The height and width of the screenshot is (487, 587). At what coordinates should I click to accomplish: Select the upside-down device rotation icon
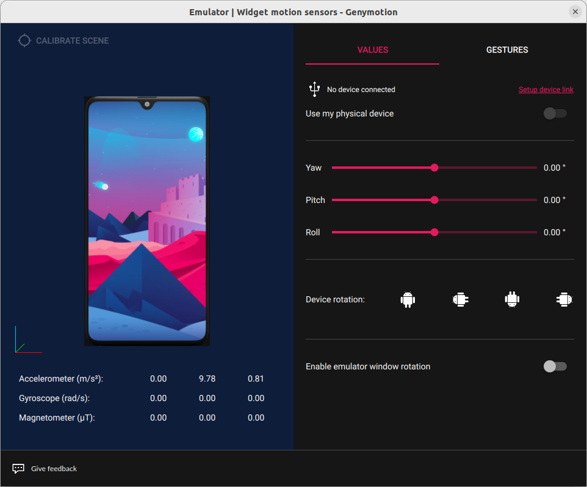(512, 299)
